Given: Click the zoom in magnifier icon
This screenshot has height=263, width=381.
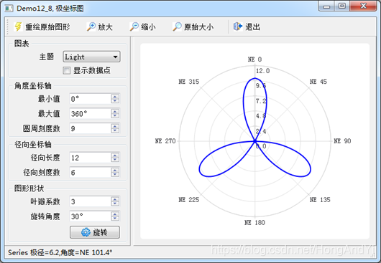Looking at the screenshot, I should 91,27.
